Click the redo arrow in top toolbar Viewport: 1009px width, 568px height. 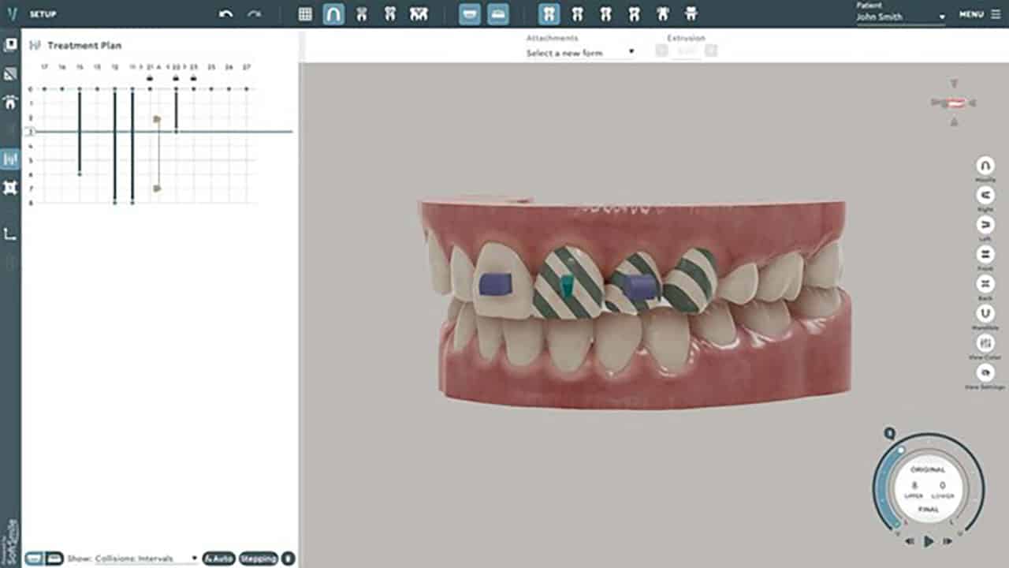point(254,14)
